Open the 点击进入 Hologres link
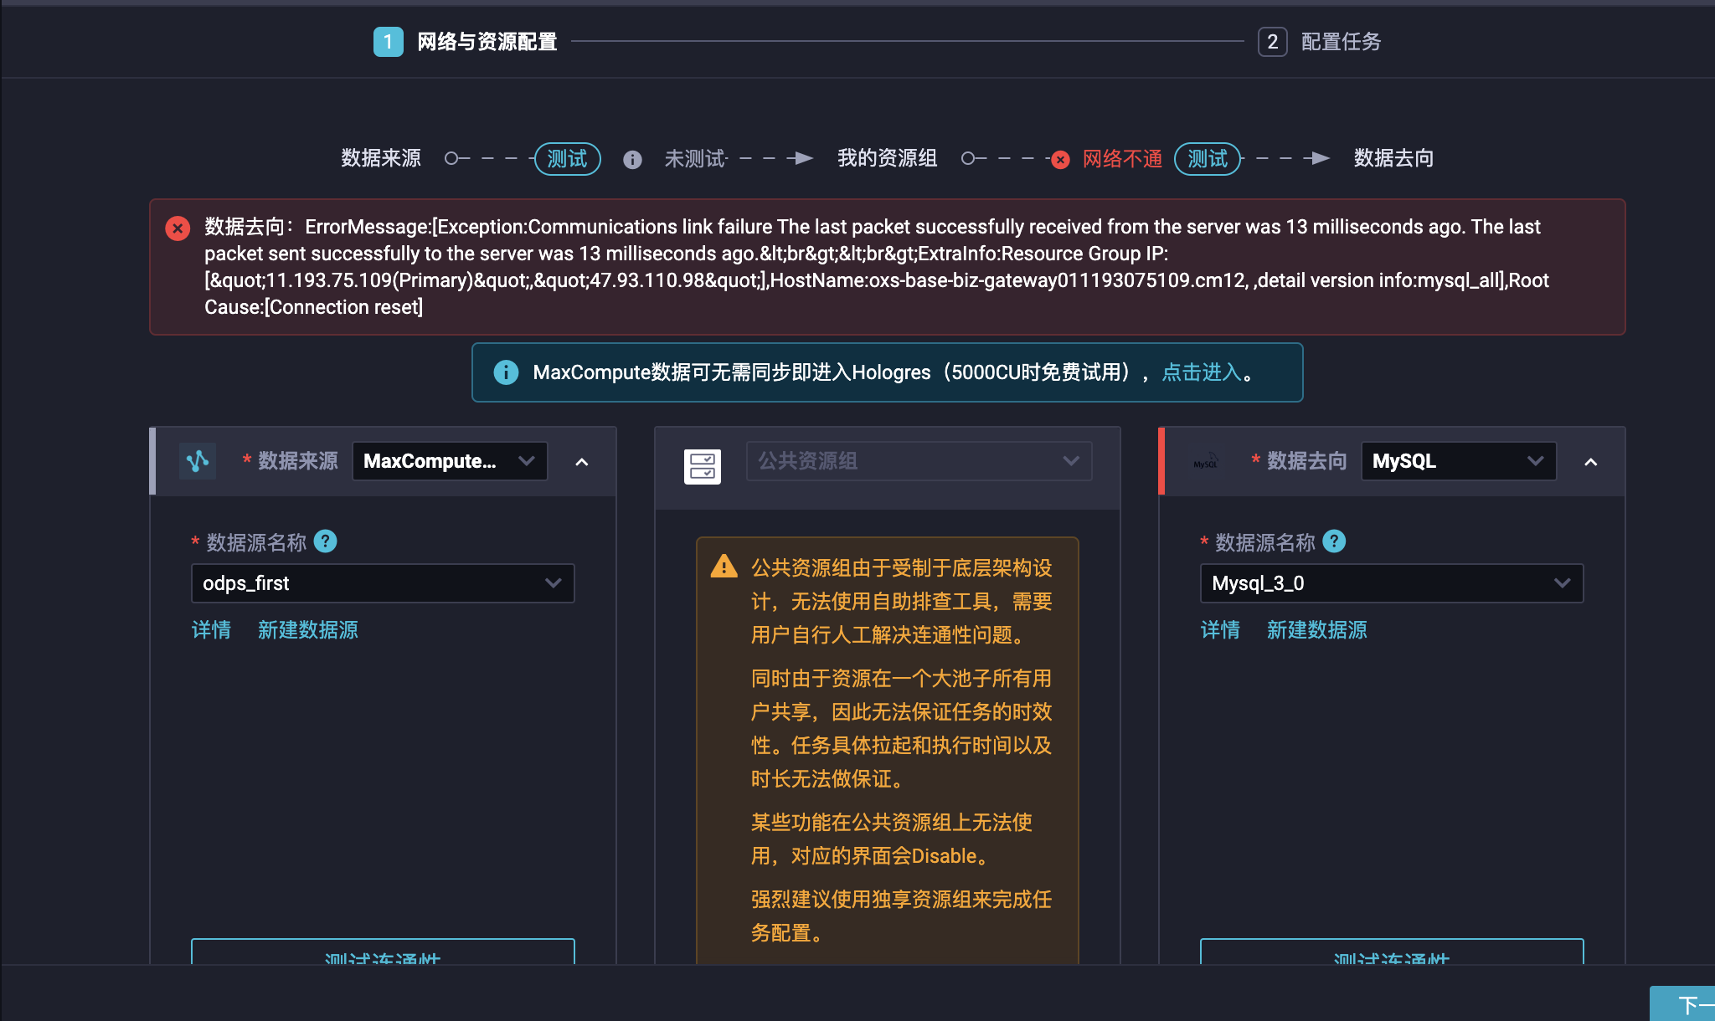1715x1021 pixels. click(x=1201, y=372)
